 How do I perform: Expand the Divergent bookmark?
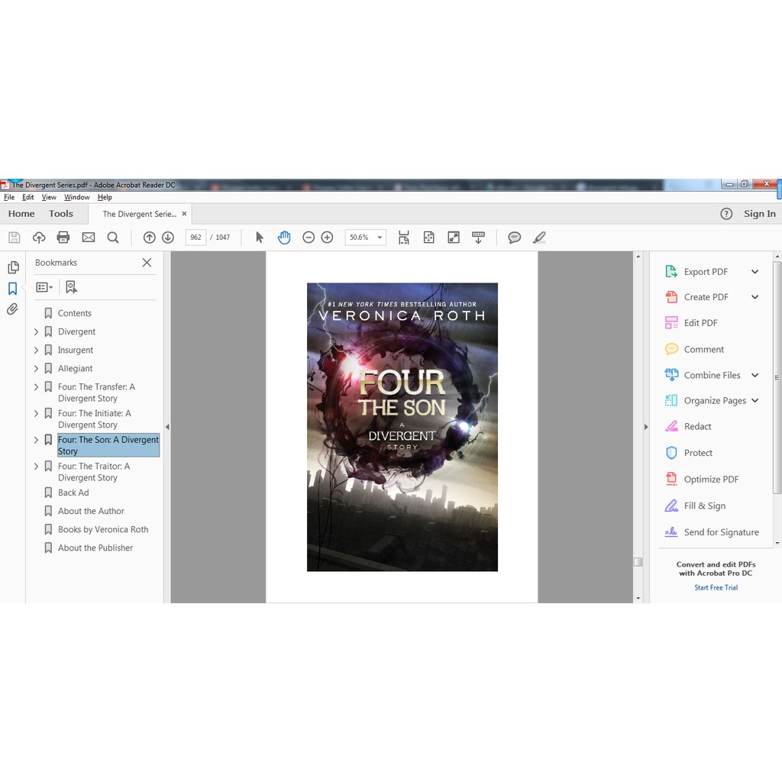click(36, 331)
